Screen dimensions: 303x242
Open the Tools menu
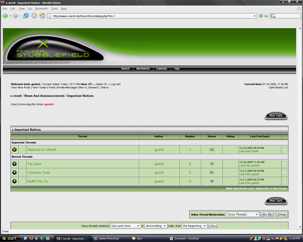point(54,8)
